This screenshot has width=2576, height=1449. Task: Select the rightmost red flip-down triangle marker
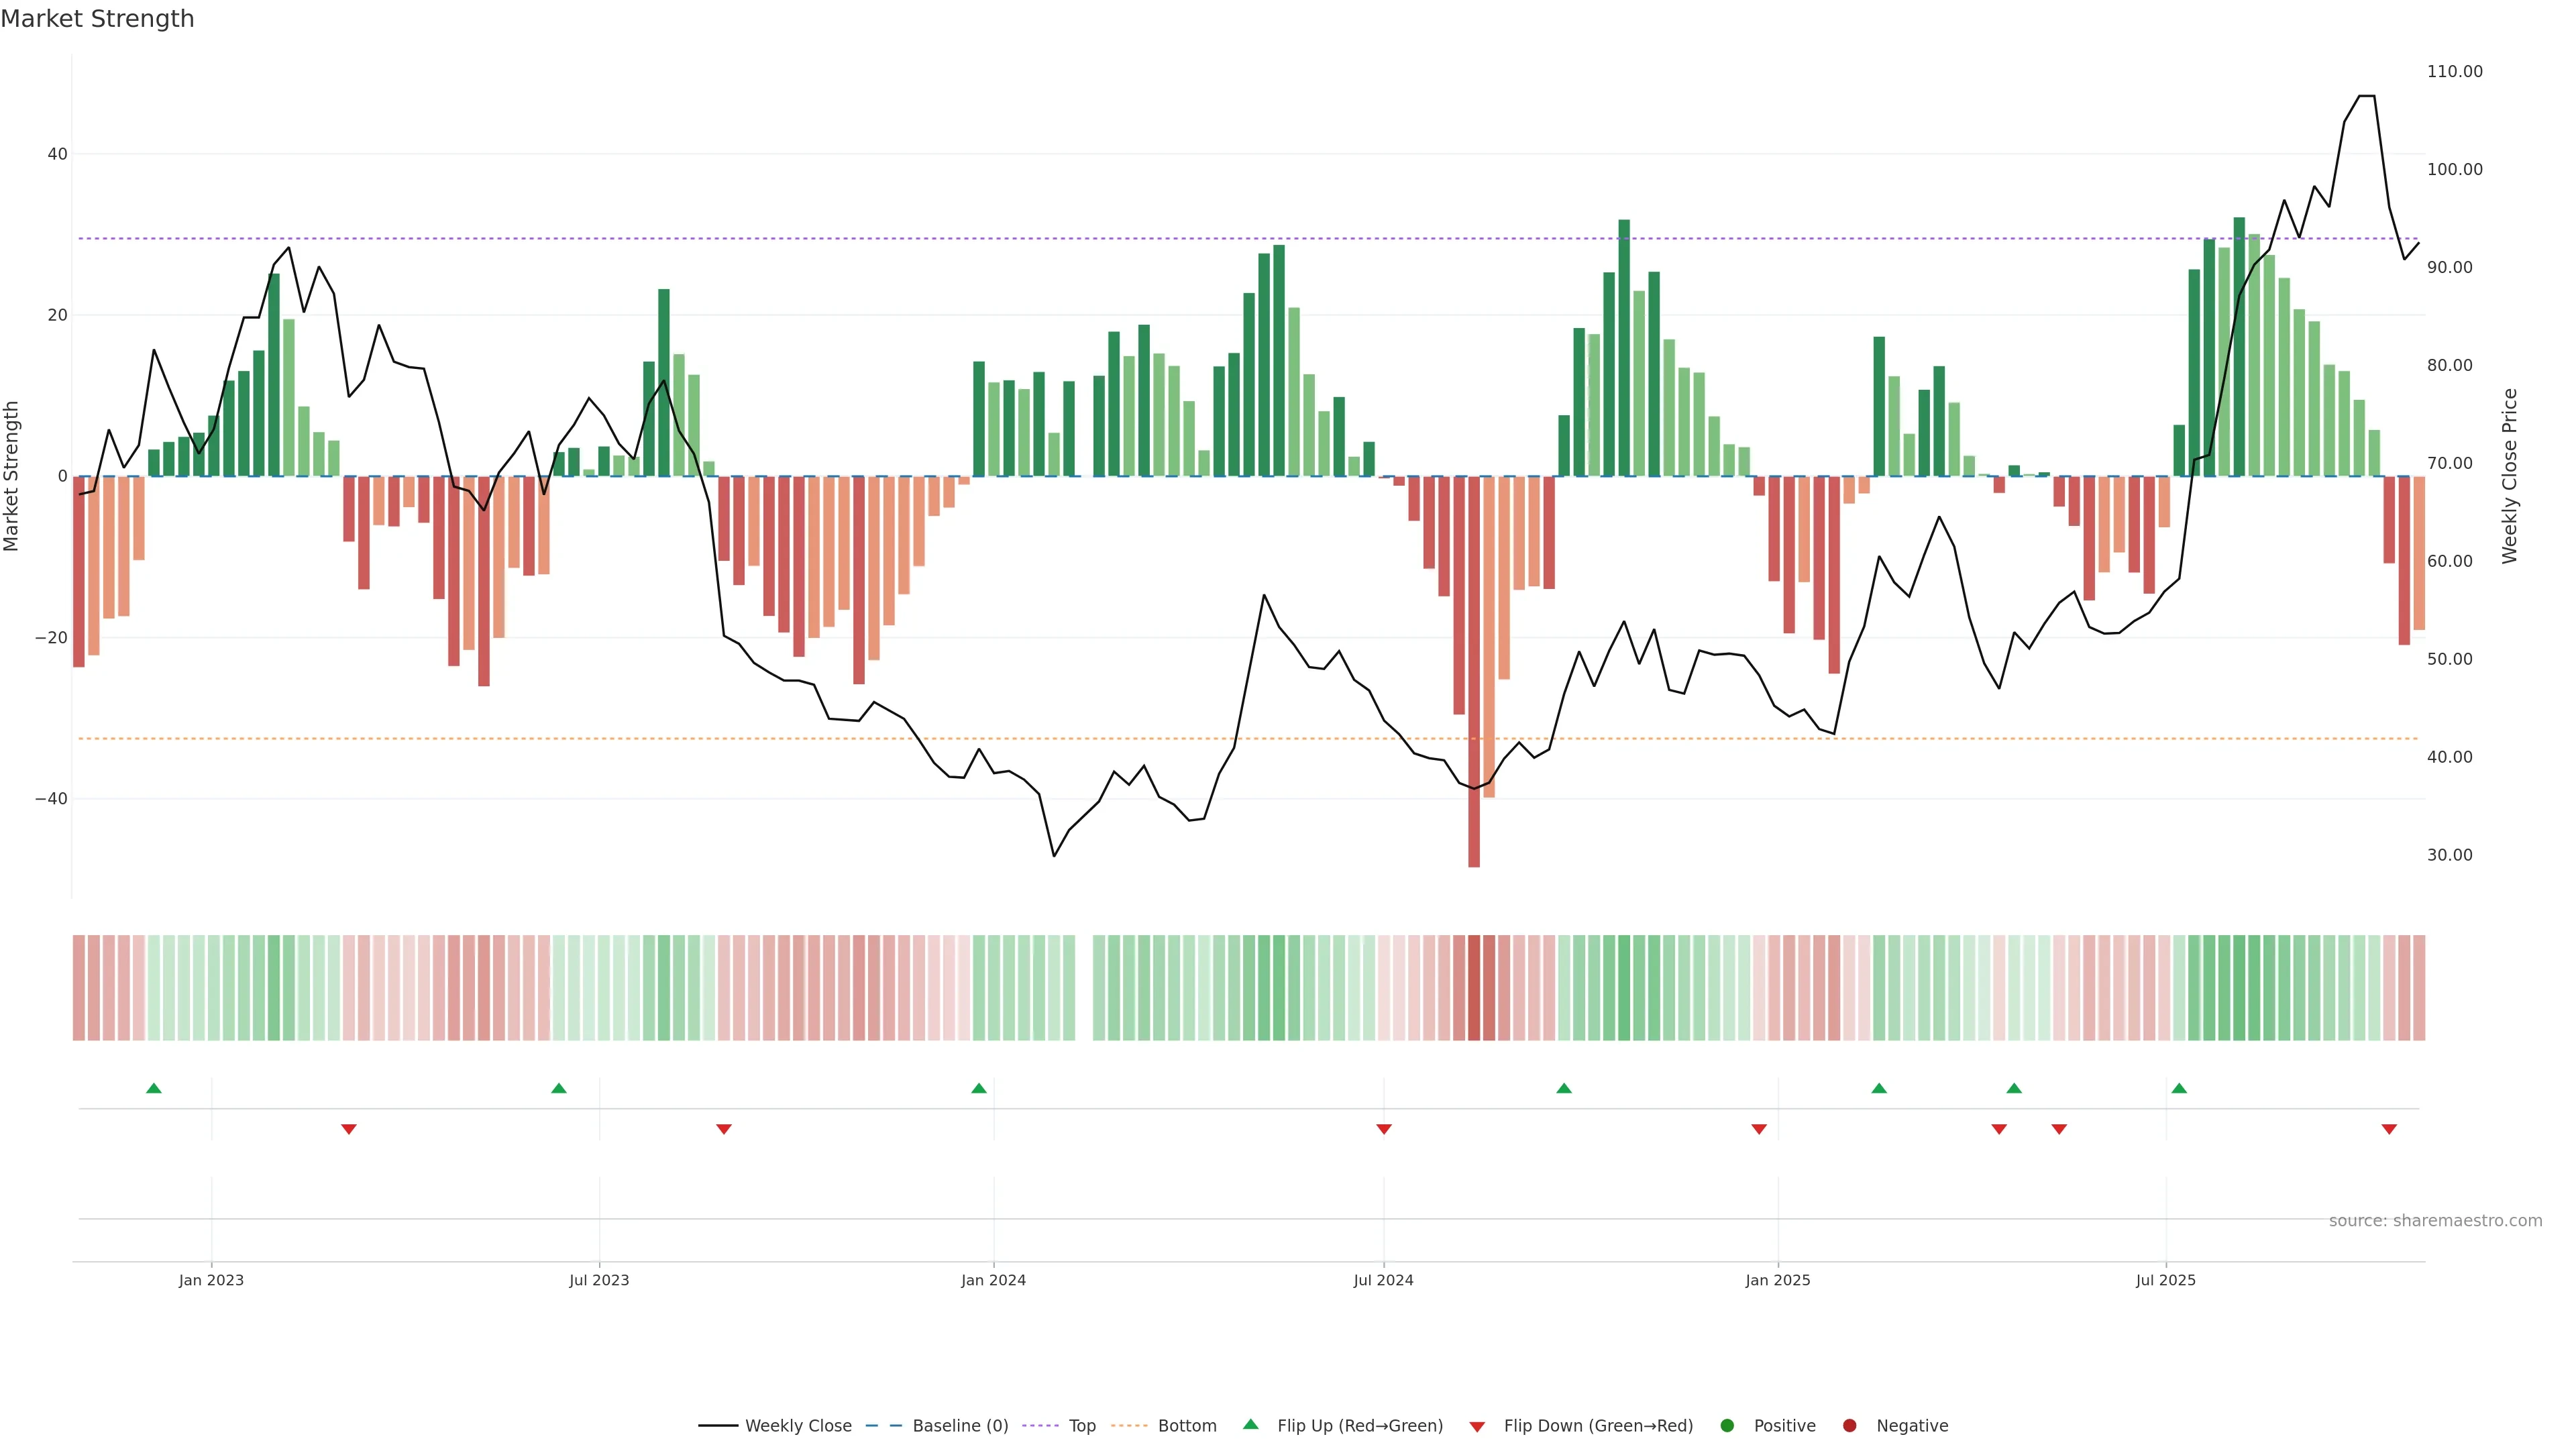(x=2389, y=1129)
